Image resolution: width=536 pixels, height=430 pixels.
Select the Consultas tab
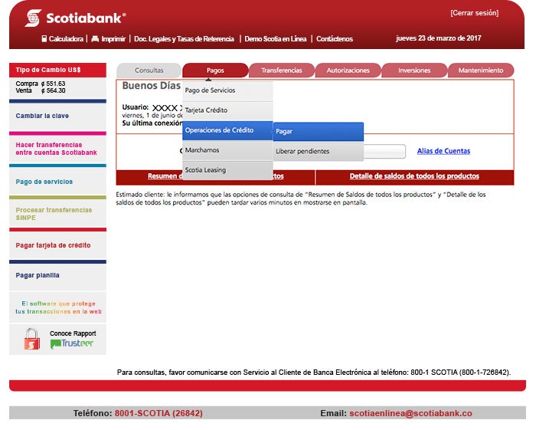pyautogui.click(x=149, y=71)
